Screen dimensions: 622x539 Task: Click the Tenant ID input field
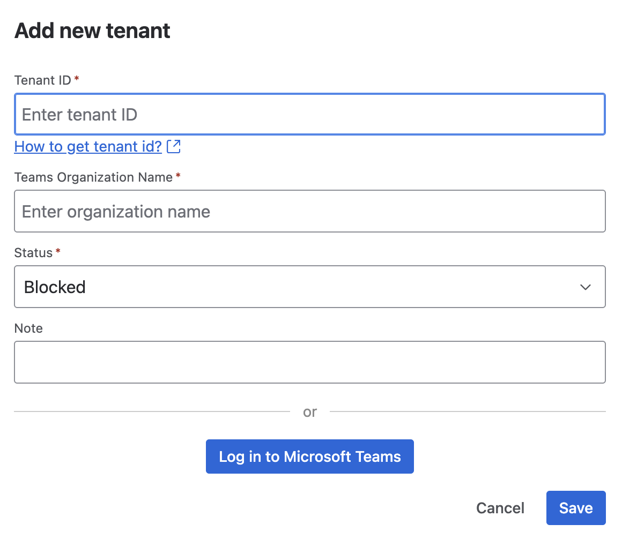tap(310, 114)
